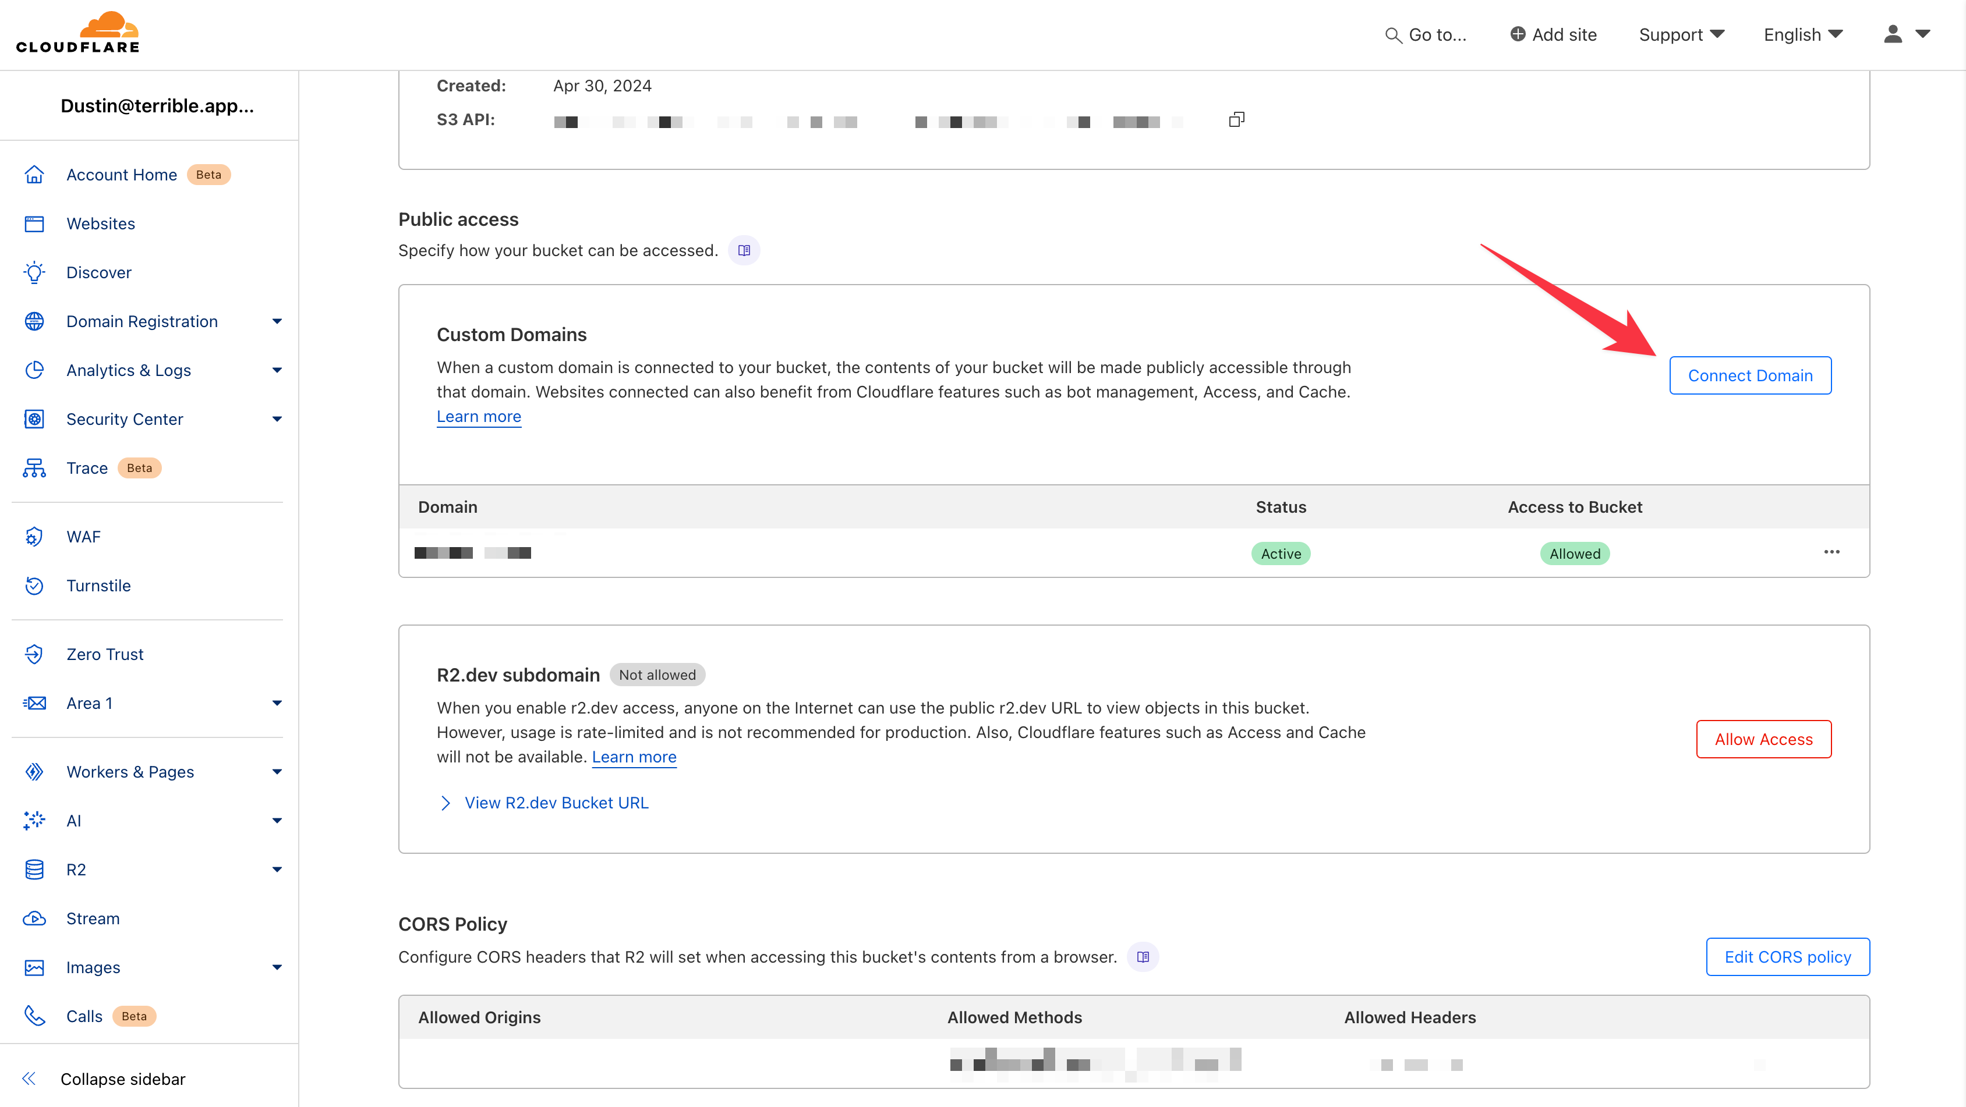Expand Domain Registration submenu arrow
This screenshot has height=1107, width=1966.
(x=277, y=321)
